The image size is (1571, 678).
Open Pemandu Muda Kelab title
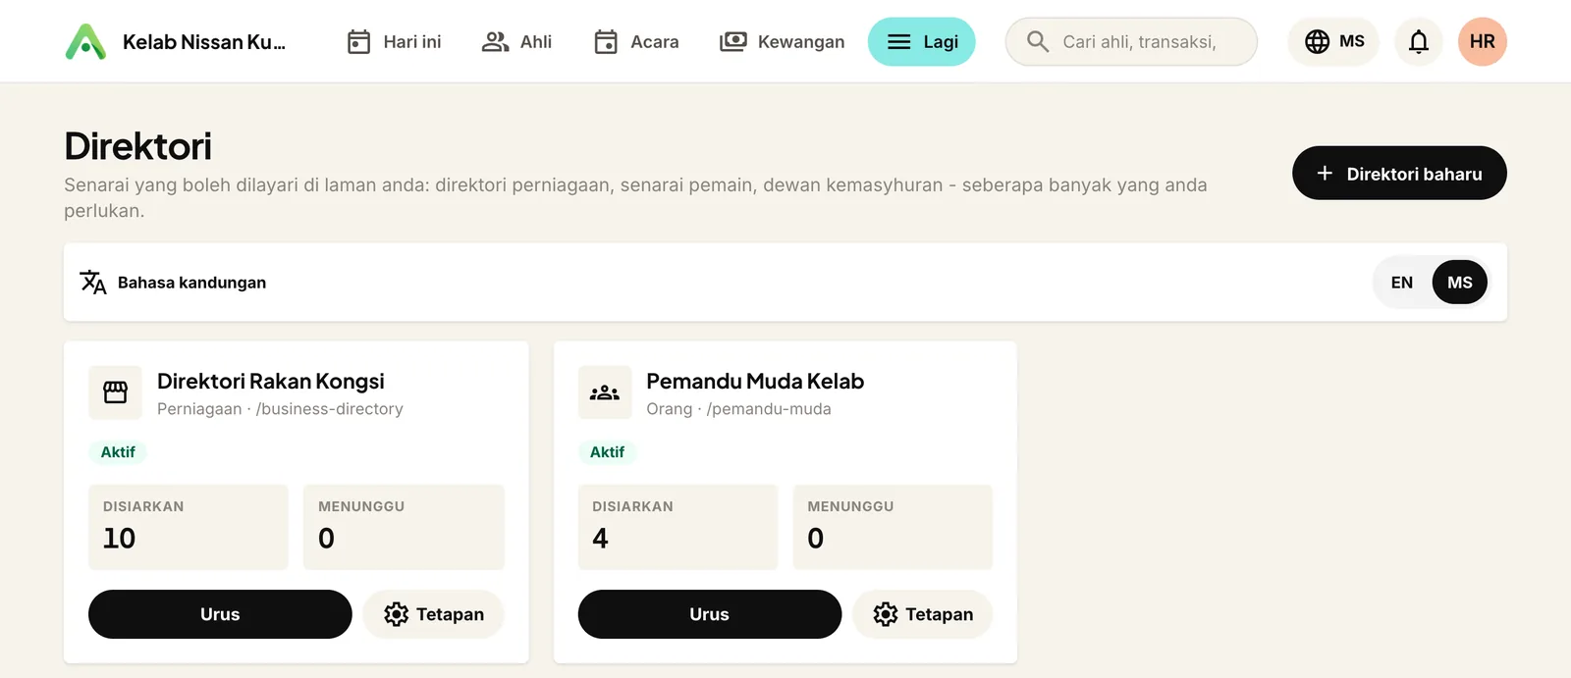pos(755,381)
